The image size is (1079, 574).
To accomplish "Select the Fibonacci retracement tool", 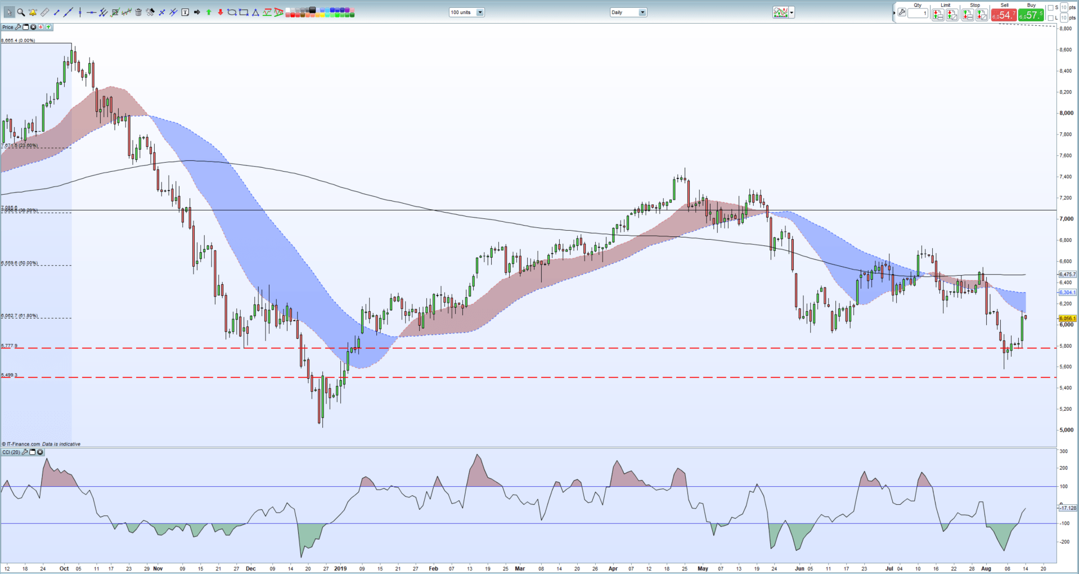I will click(115, 12).
